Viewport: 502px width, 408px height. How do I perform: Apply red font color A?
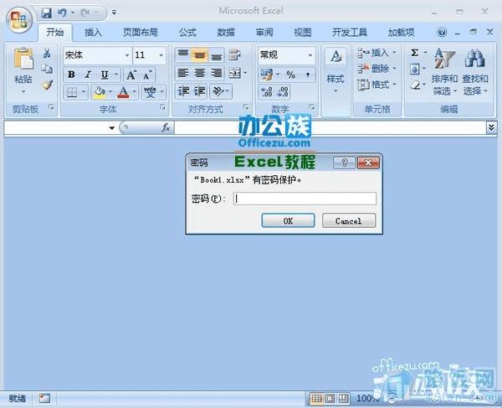[x=124, y=91]
